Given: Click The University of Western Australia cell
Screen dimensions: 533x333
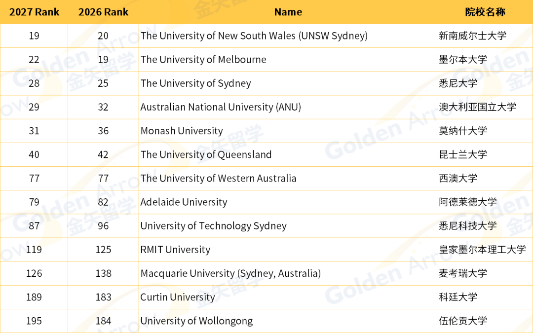Looking at the screenshot, I should pyautogui.click(x=288, y=179).
